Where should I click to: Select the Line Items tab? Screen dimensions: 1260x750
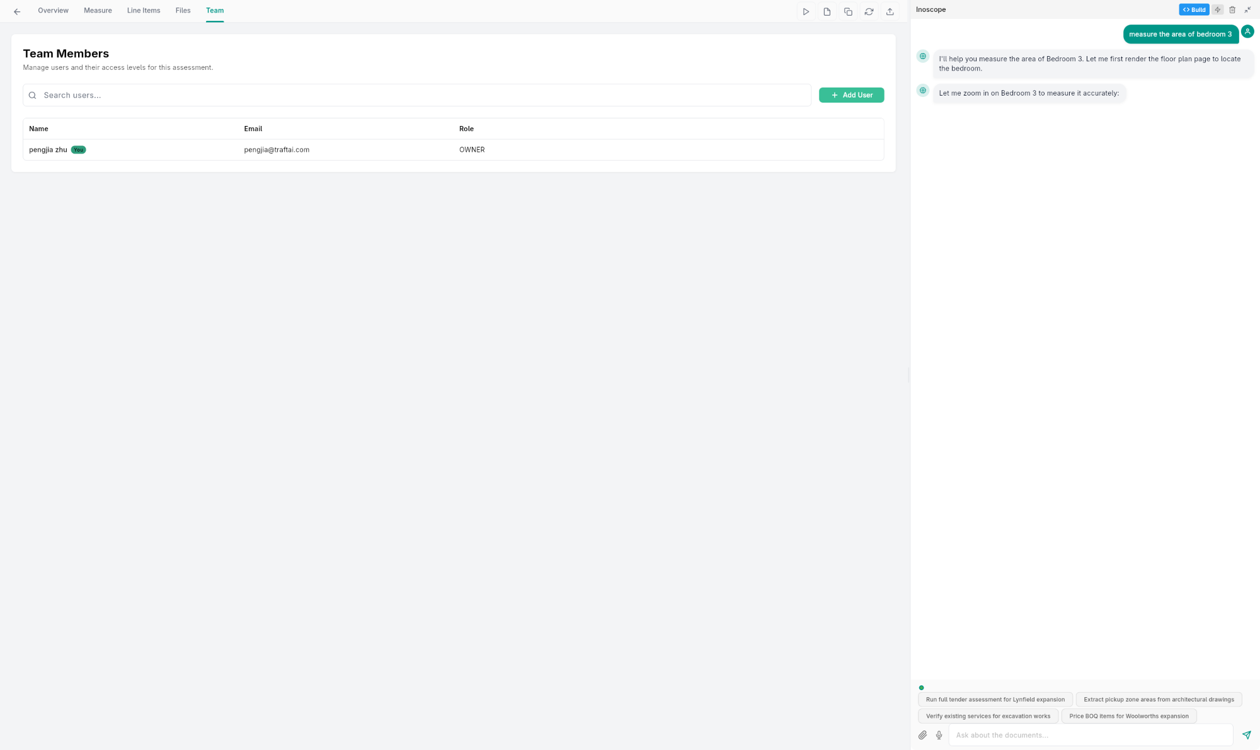coord(143,10)
